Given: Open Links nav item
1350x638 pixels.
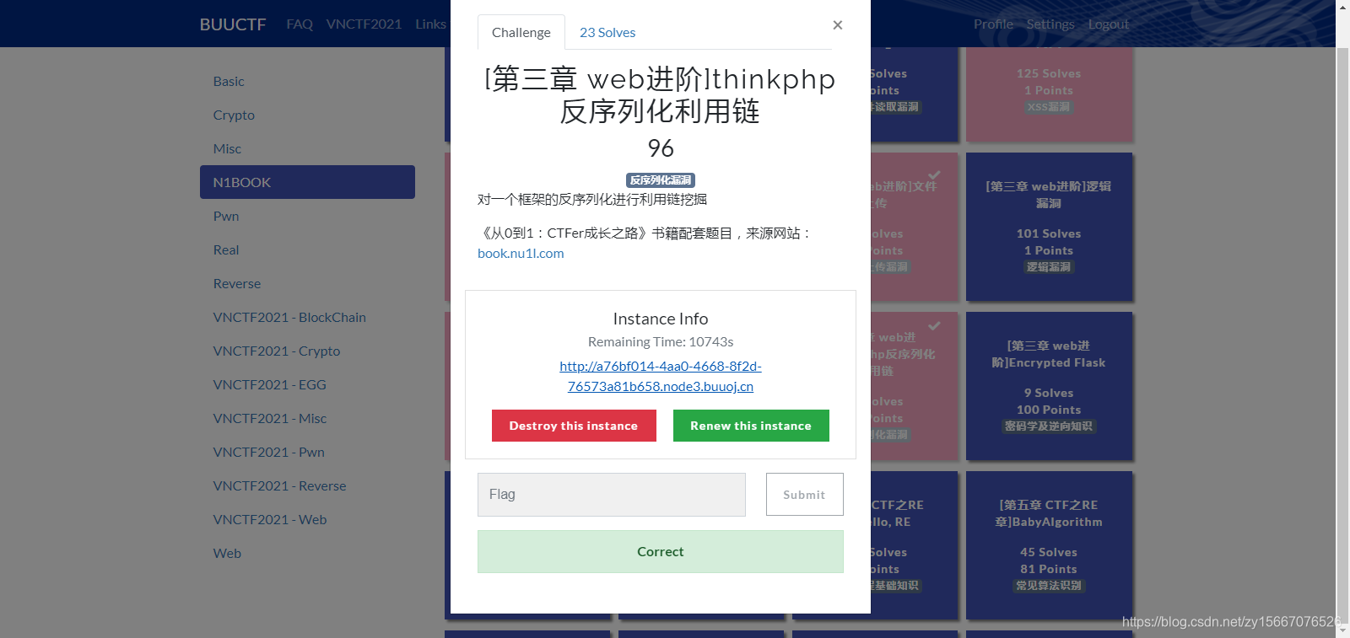Looking at the screenshot, I should [430, 24].
